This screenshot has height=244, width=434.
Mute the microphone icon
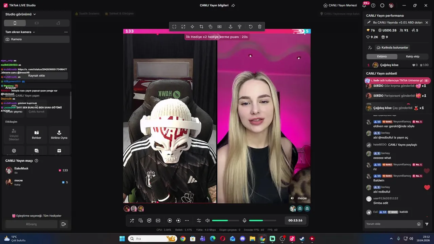(x=244, y=221)
